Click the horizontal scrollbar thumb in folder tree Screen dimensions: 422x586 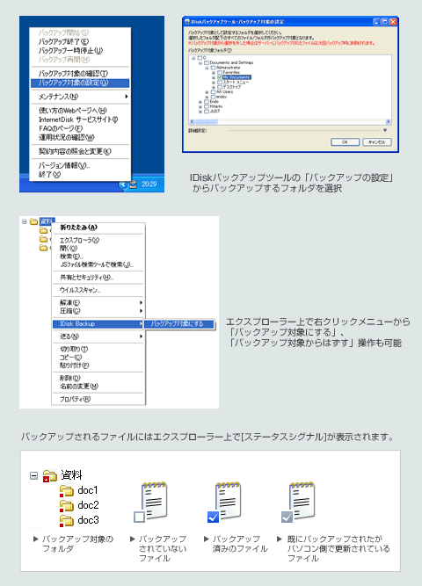point(207,122)
